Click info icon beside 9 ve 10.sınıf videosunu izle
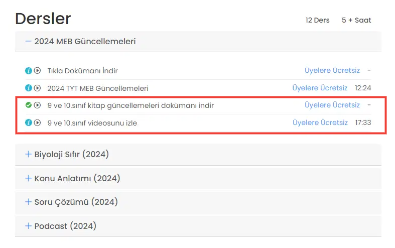This screenshot has height=248, width=395. tap(29, 122)
